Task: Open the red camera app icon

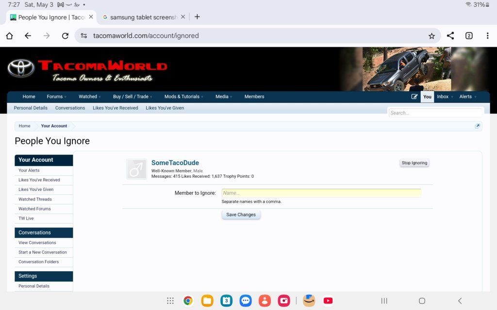Action: click(283, 300)
